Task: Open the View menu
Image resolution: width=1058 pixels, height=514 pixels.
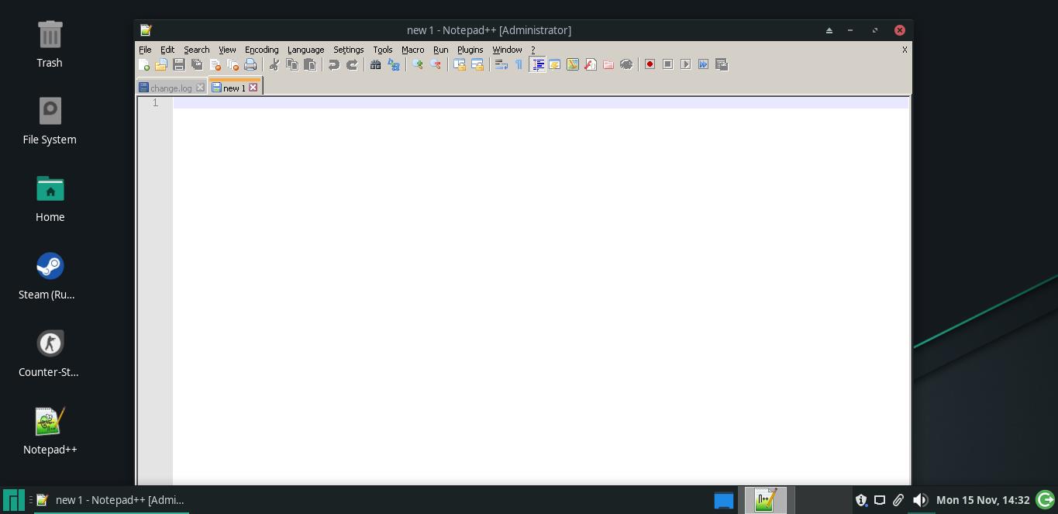Action: pyautogui.click(x=227, y=50)
